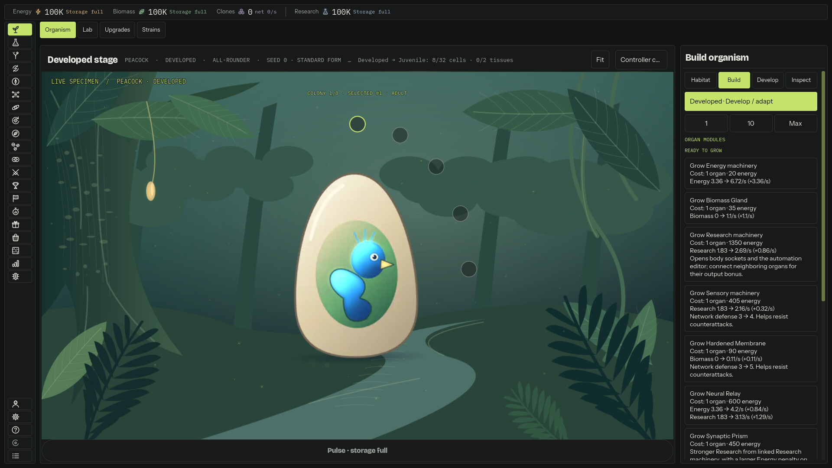Select the highlighted green-ringed colony socket

coord(357,124)
